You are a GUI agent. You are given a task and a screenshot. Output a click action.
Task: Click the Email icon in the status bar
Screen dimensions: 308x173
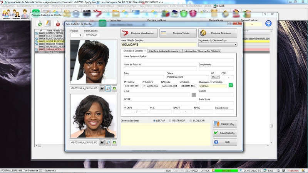pos(266,170)
